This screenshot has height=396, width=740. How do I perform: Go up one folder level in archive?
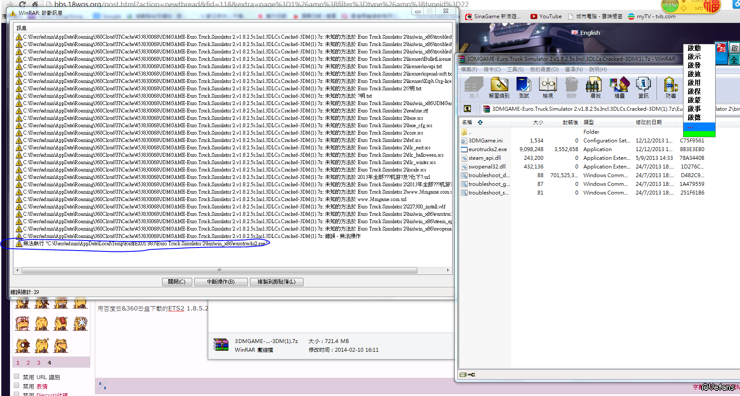[x=467, y=109]
